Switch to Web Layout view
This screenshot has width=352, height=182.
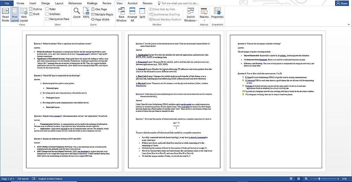click(x=24, y=14)
